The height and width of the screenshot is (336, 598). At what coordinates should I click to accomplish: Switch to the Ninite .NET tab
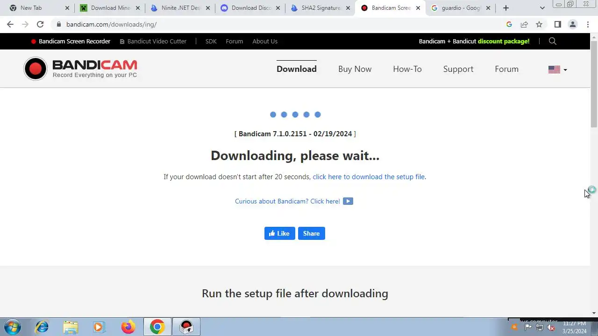(180, 8)
